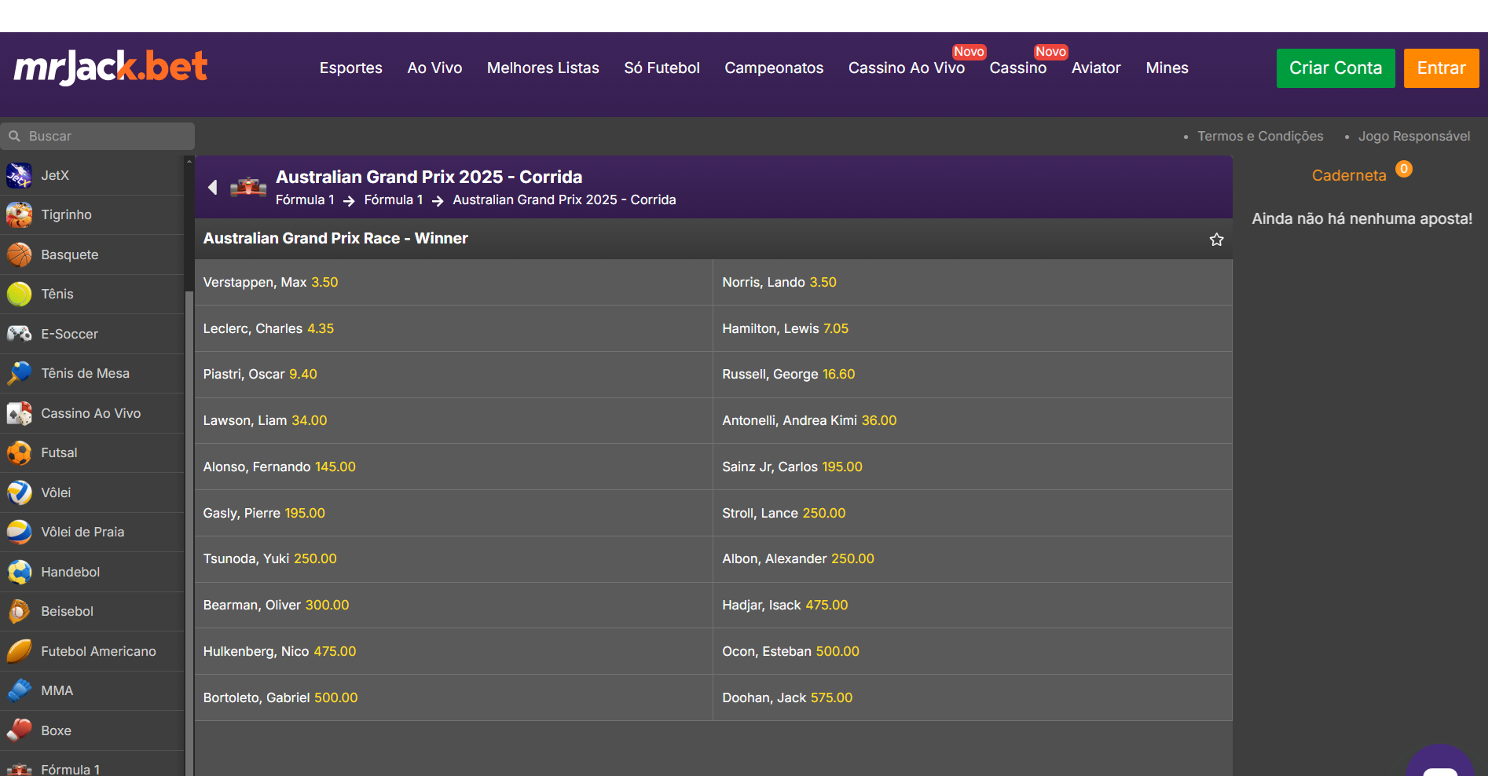Open E-Soccer controller icon
The height and width of the screenshot is (776, 1488).
(x=19, y=334)
